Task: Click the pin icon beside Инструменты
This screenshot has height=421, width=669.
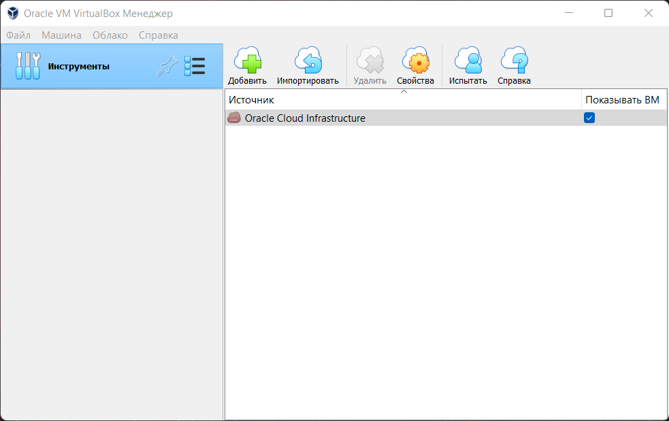Action: click(167, 66)
